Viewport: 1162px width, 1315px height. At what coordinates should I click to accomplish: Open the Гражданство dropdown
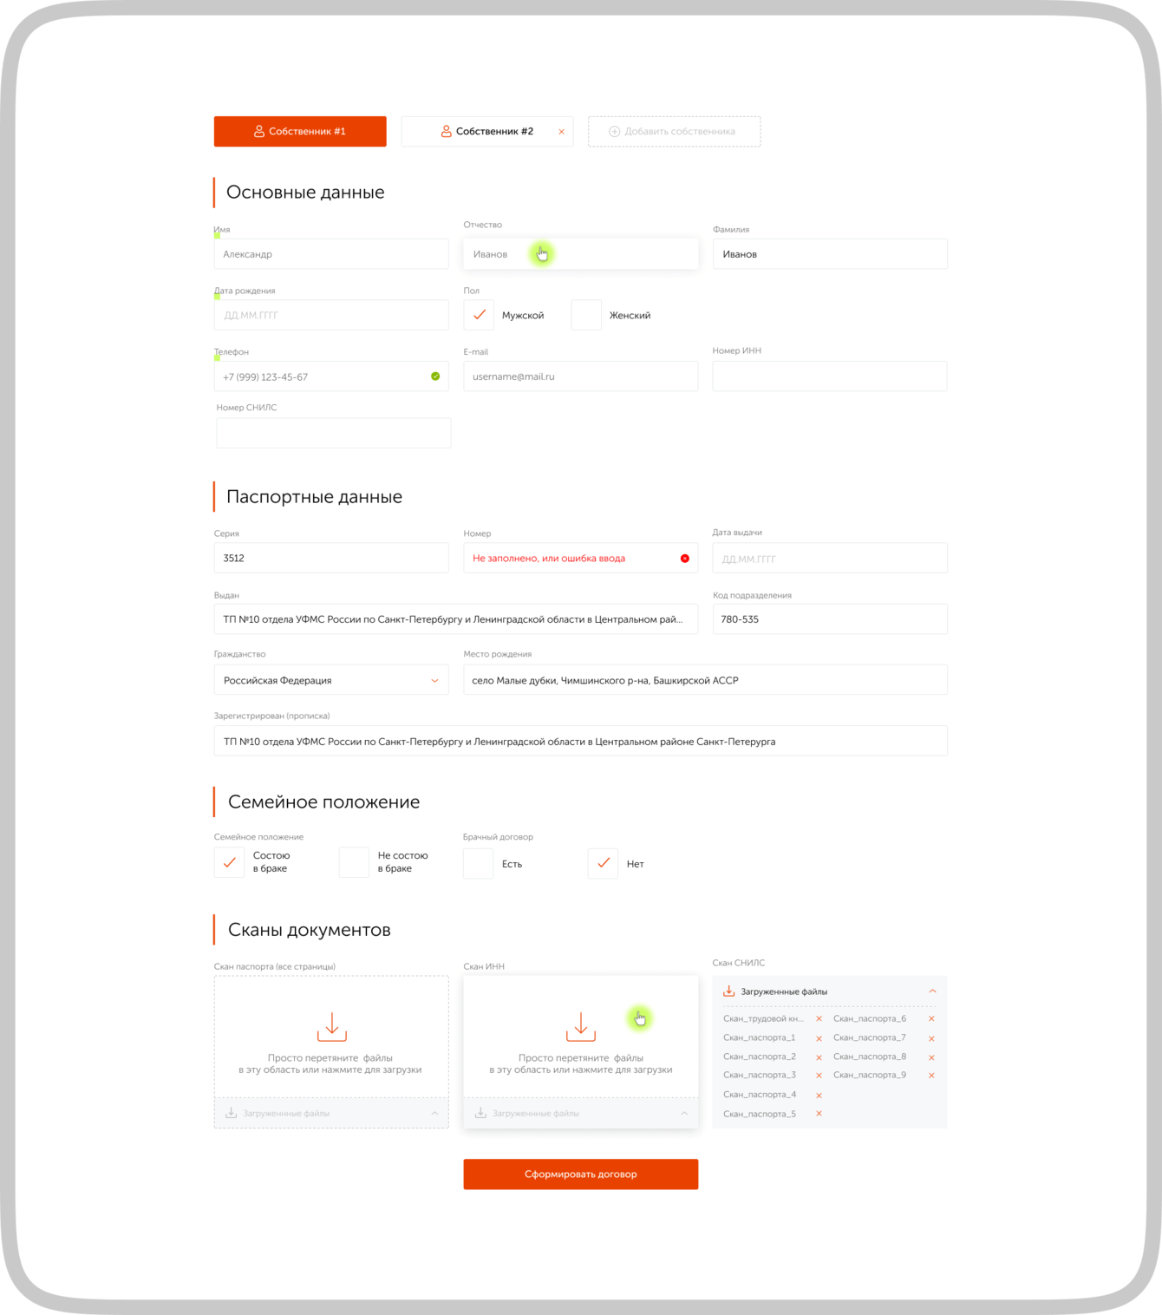(331, 680)
